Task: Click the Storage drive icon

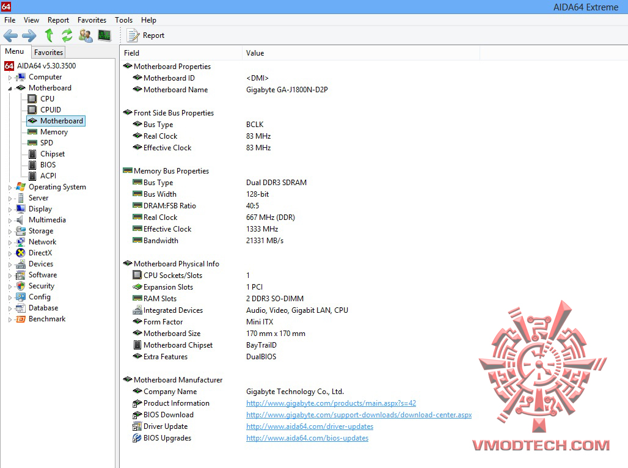Action: pos(20,231)
